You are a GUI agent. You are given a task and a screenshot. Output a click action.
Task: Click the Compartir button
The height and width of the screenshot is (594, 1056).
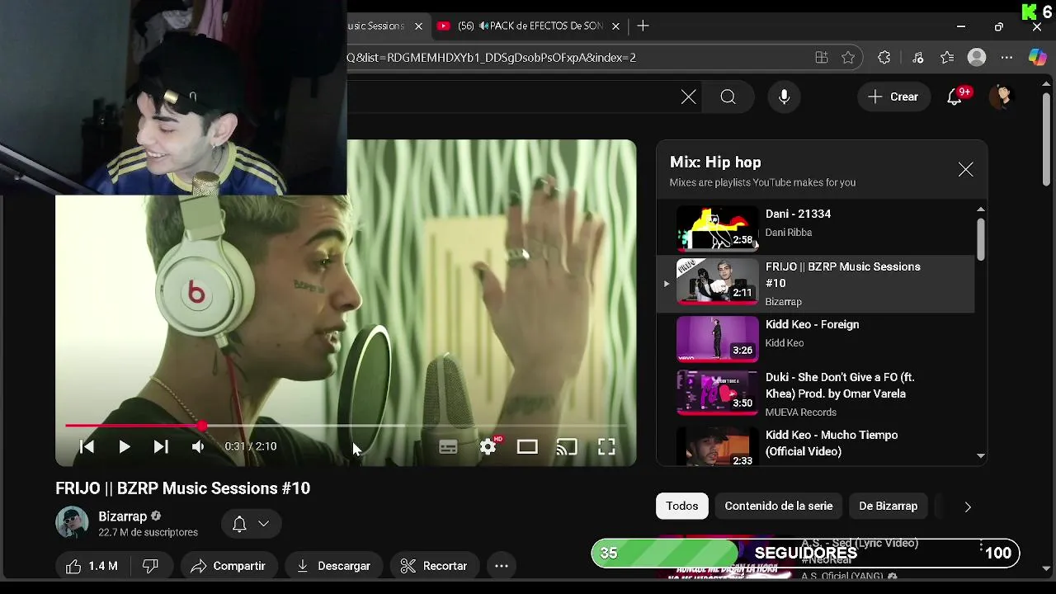(229, 566)
